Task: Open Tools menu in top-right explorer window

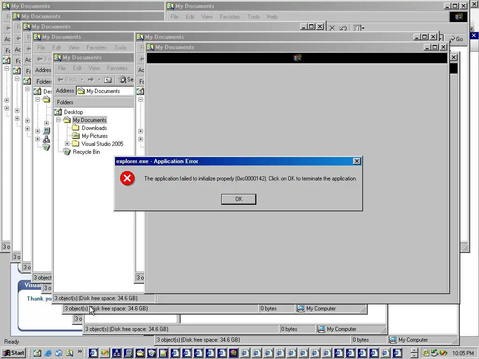Action: point(254,17)
